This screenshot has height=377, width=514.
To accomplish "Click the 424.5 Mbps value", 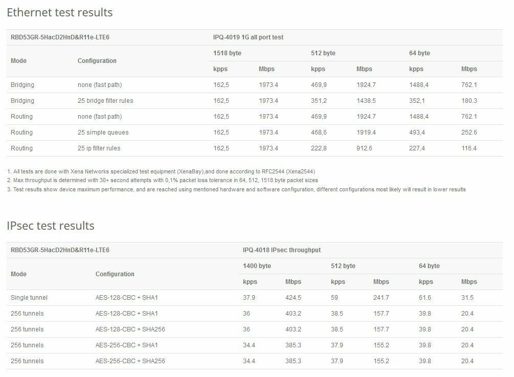I will coord(294,298).
